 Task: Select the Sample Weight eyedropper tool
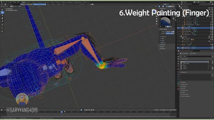pyautogui.click(x=2, y=25)
